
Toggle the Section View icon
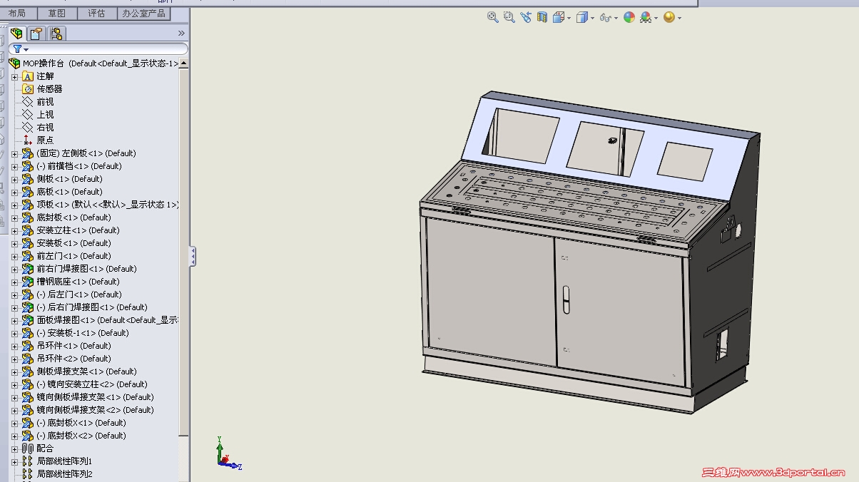pos(542,17)
